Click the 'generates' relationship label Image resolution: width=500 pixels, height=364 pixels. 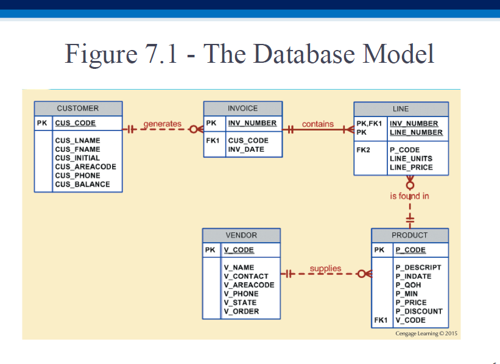tap(162, 124)
